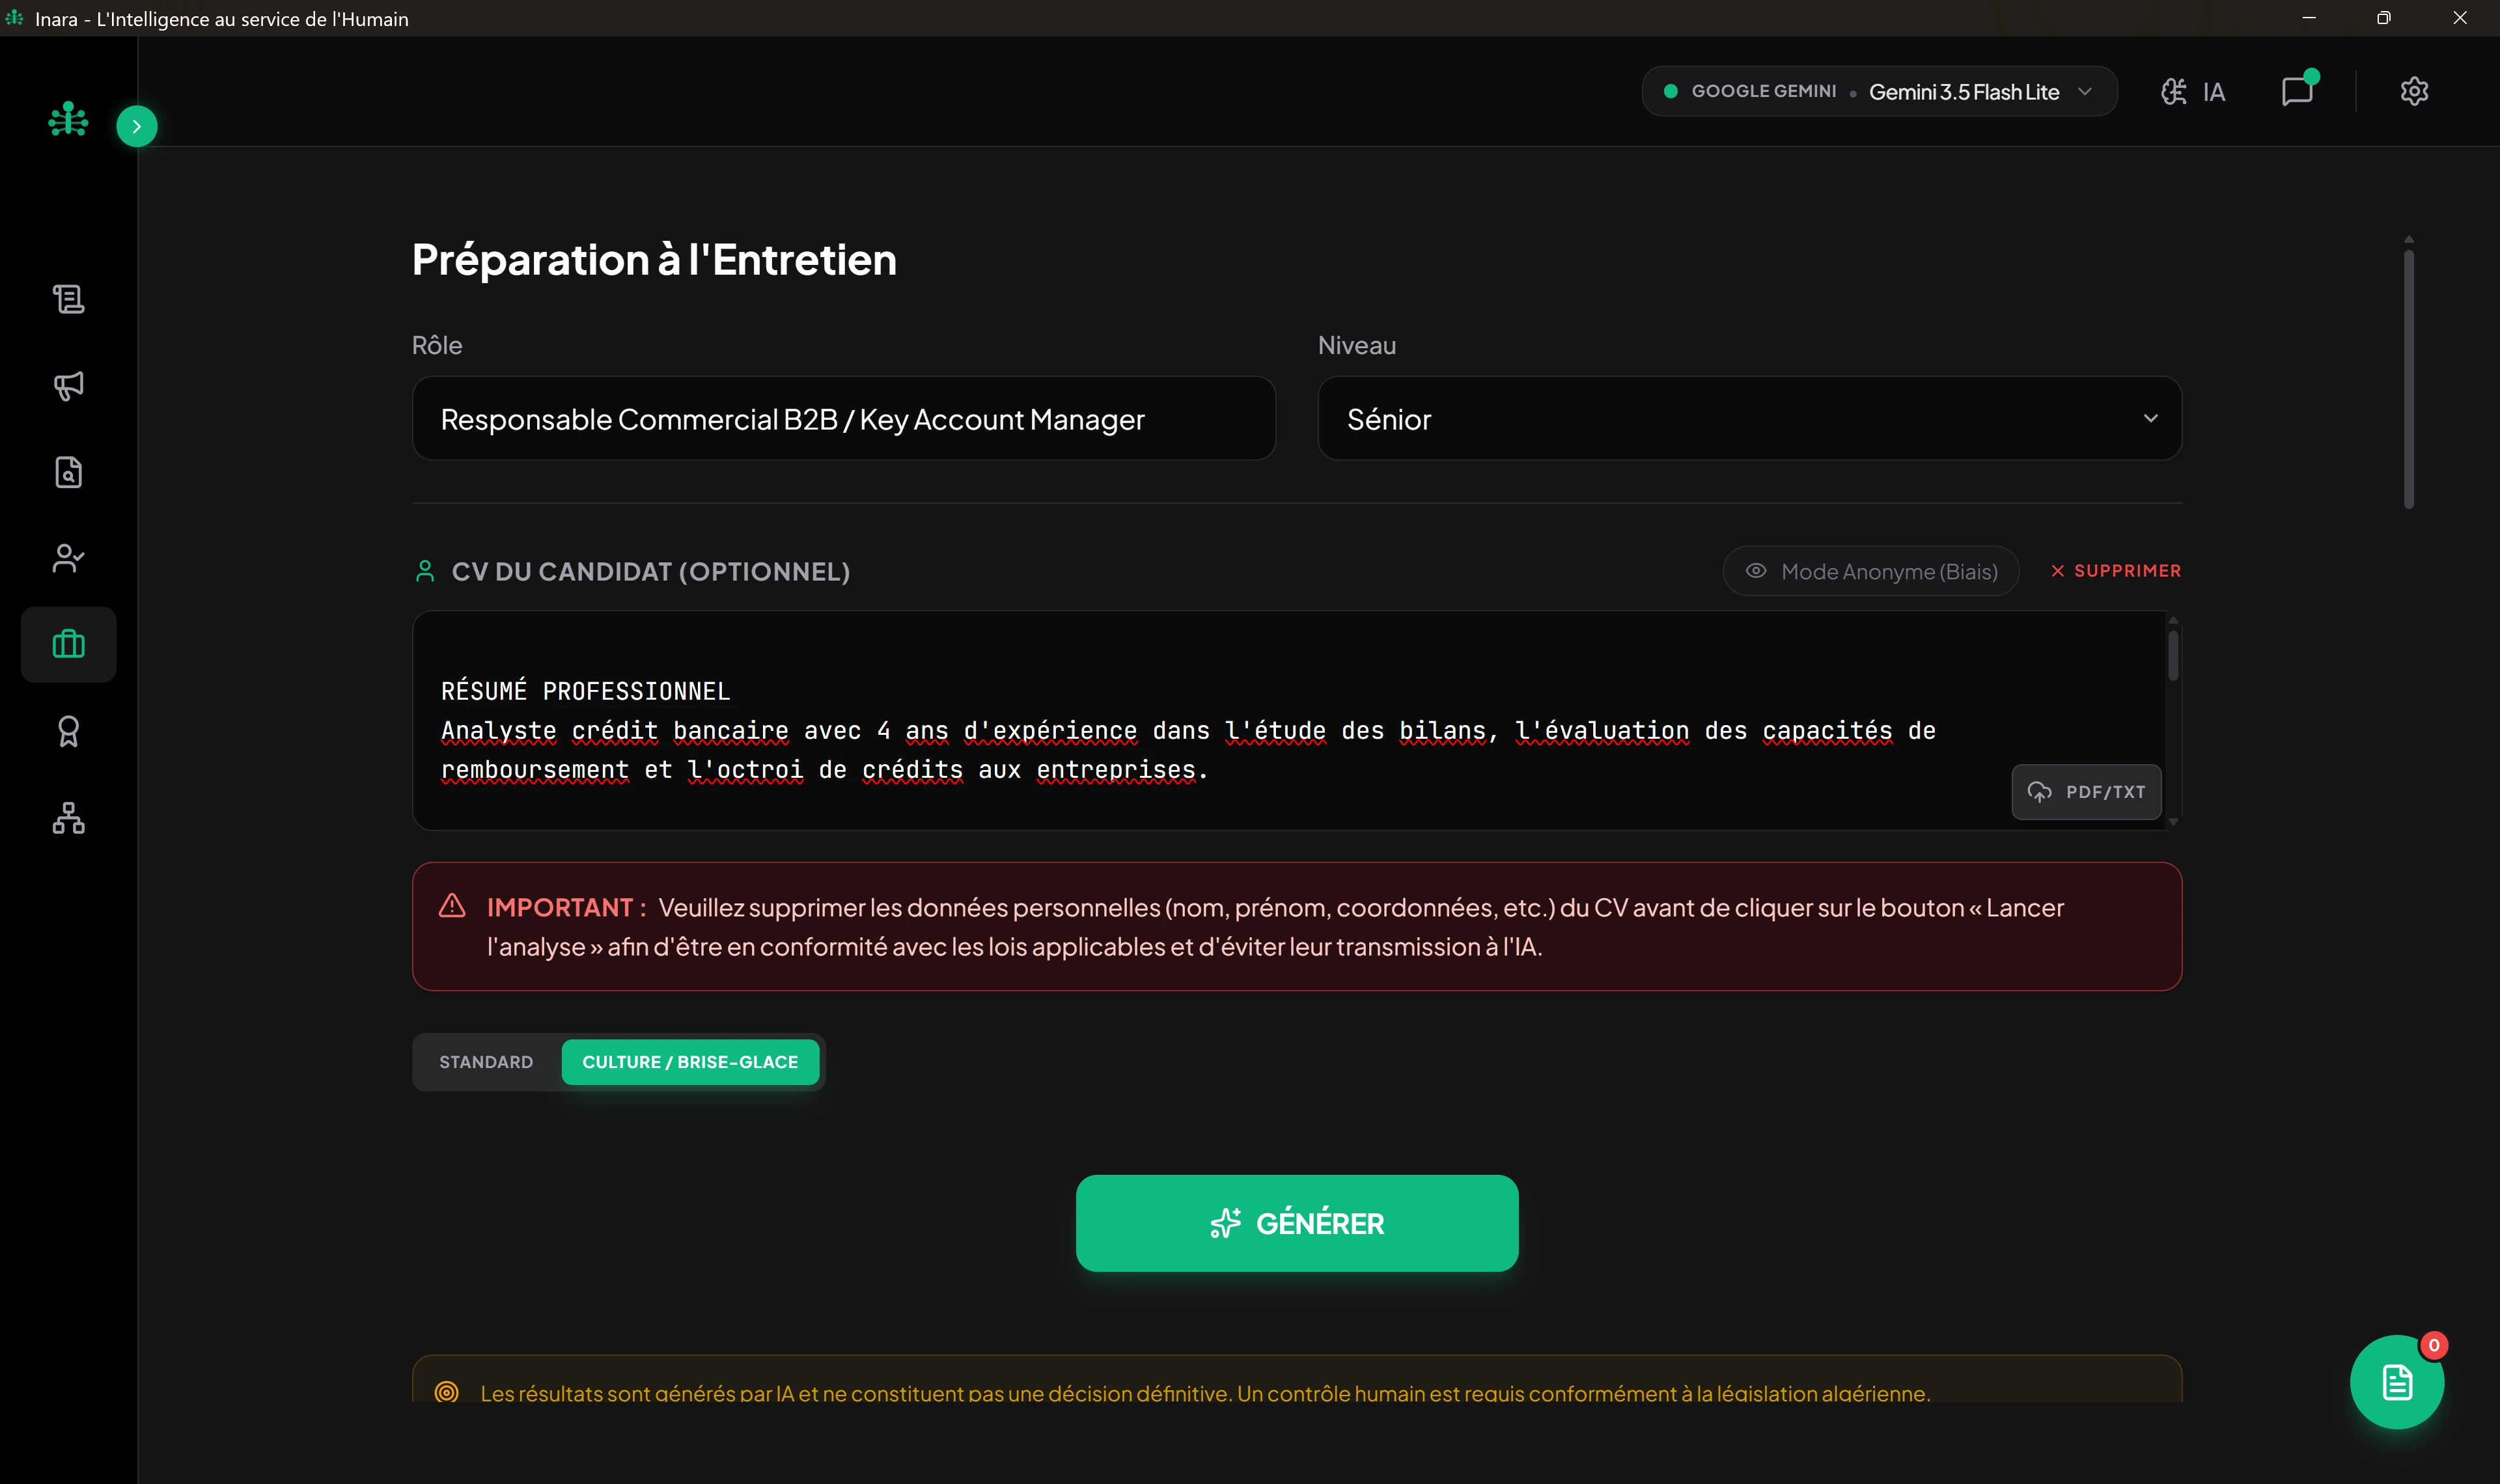Image resolution: width=2500 pixels, height=1484 pixels.
Task: Click the "CV DU CANDIDAT (OPTIONNEL)" heading
Action: tap(651, 572)
